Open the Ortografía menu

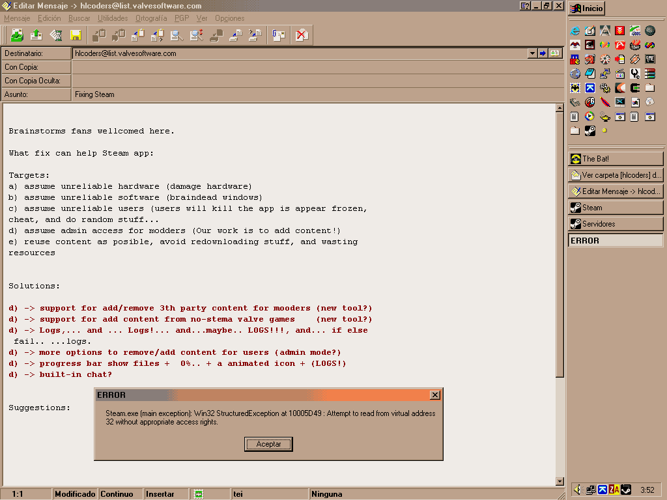click(151, 18)
